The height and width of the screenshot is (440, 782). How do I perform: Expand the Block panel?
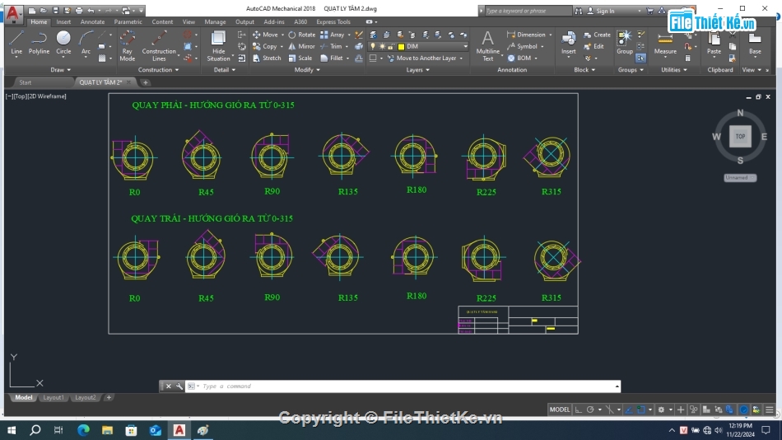(584, 70)
